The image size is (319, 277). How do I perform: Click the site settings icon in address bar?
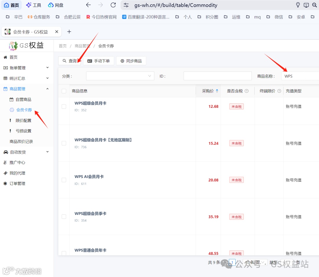126,5
